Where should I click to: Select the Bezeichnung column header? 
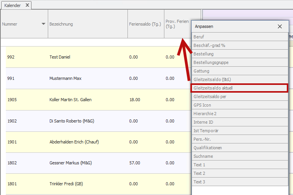point(87,24)
